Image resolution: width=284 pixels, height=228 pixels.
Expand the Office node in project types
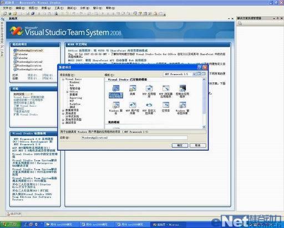(x=68, y=92)
